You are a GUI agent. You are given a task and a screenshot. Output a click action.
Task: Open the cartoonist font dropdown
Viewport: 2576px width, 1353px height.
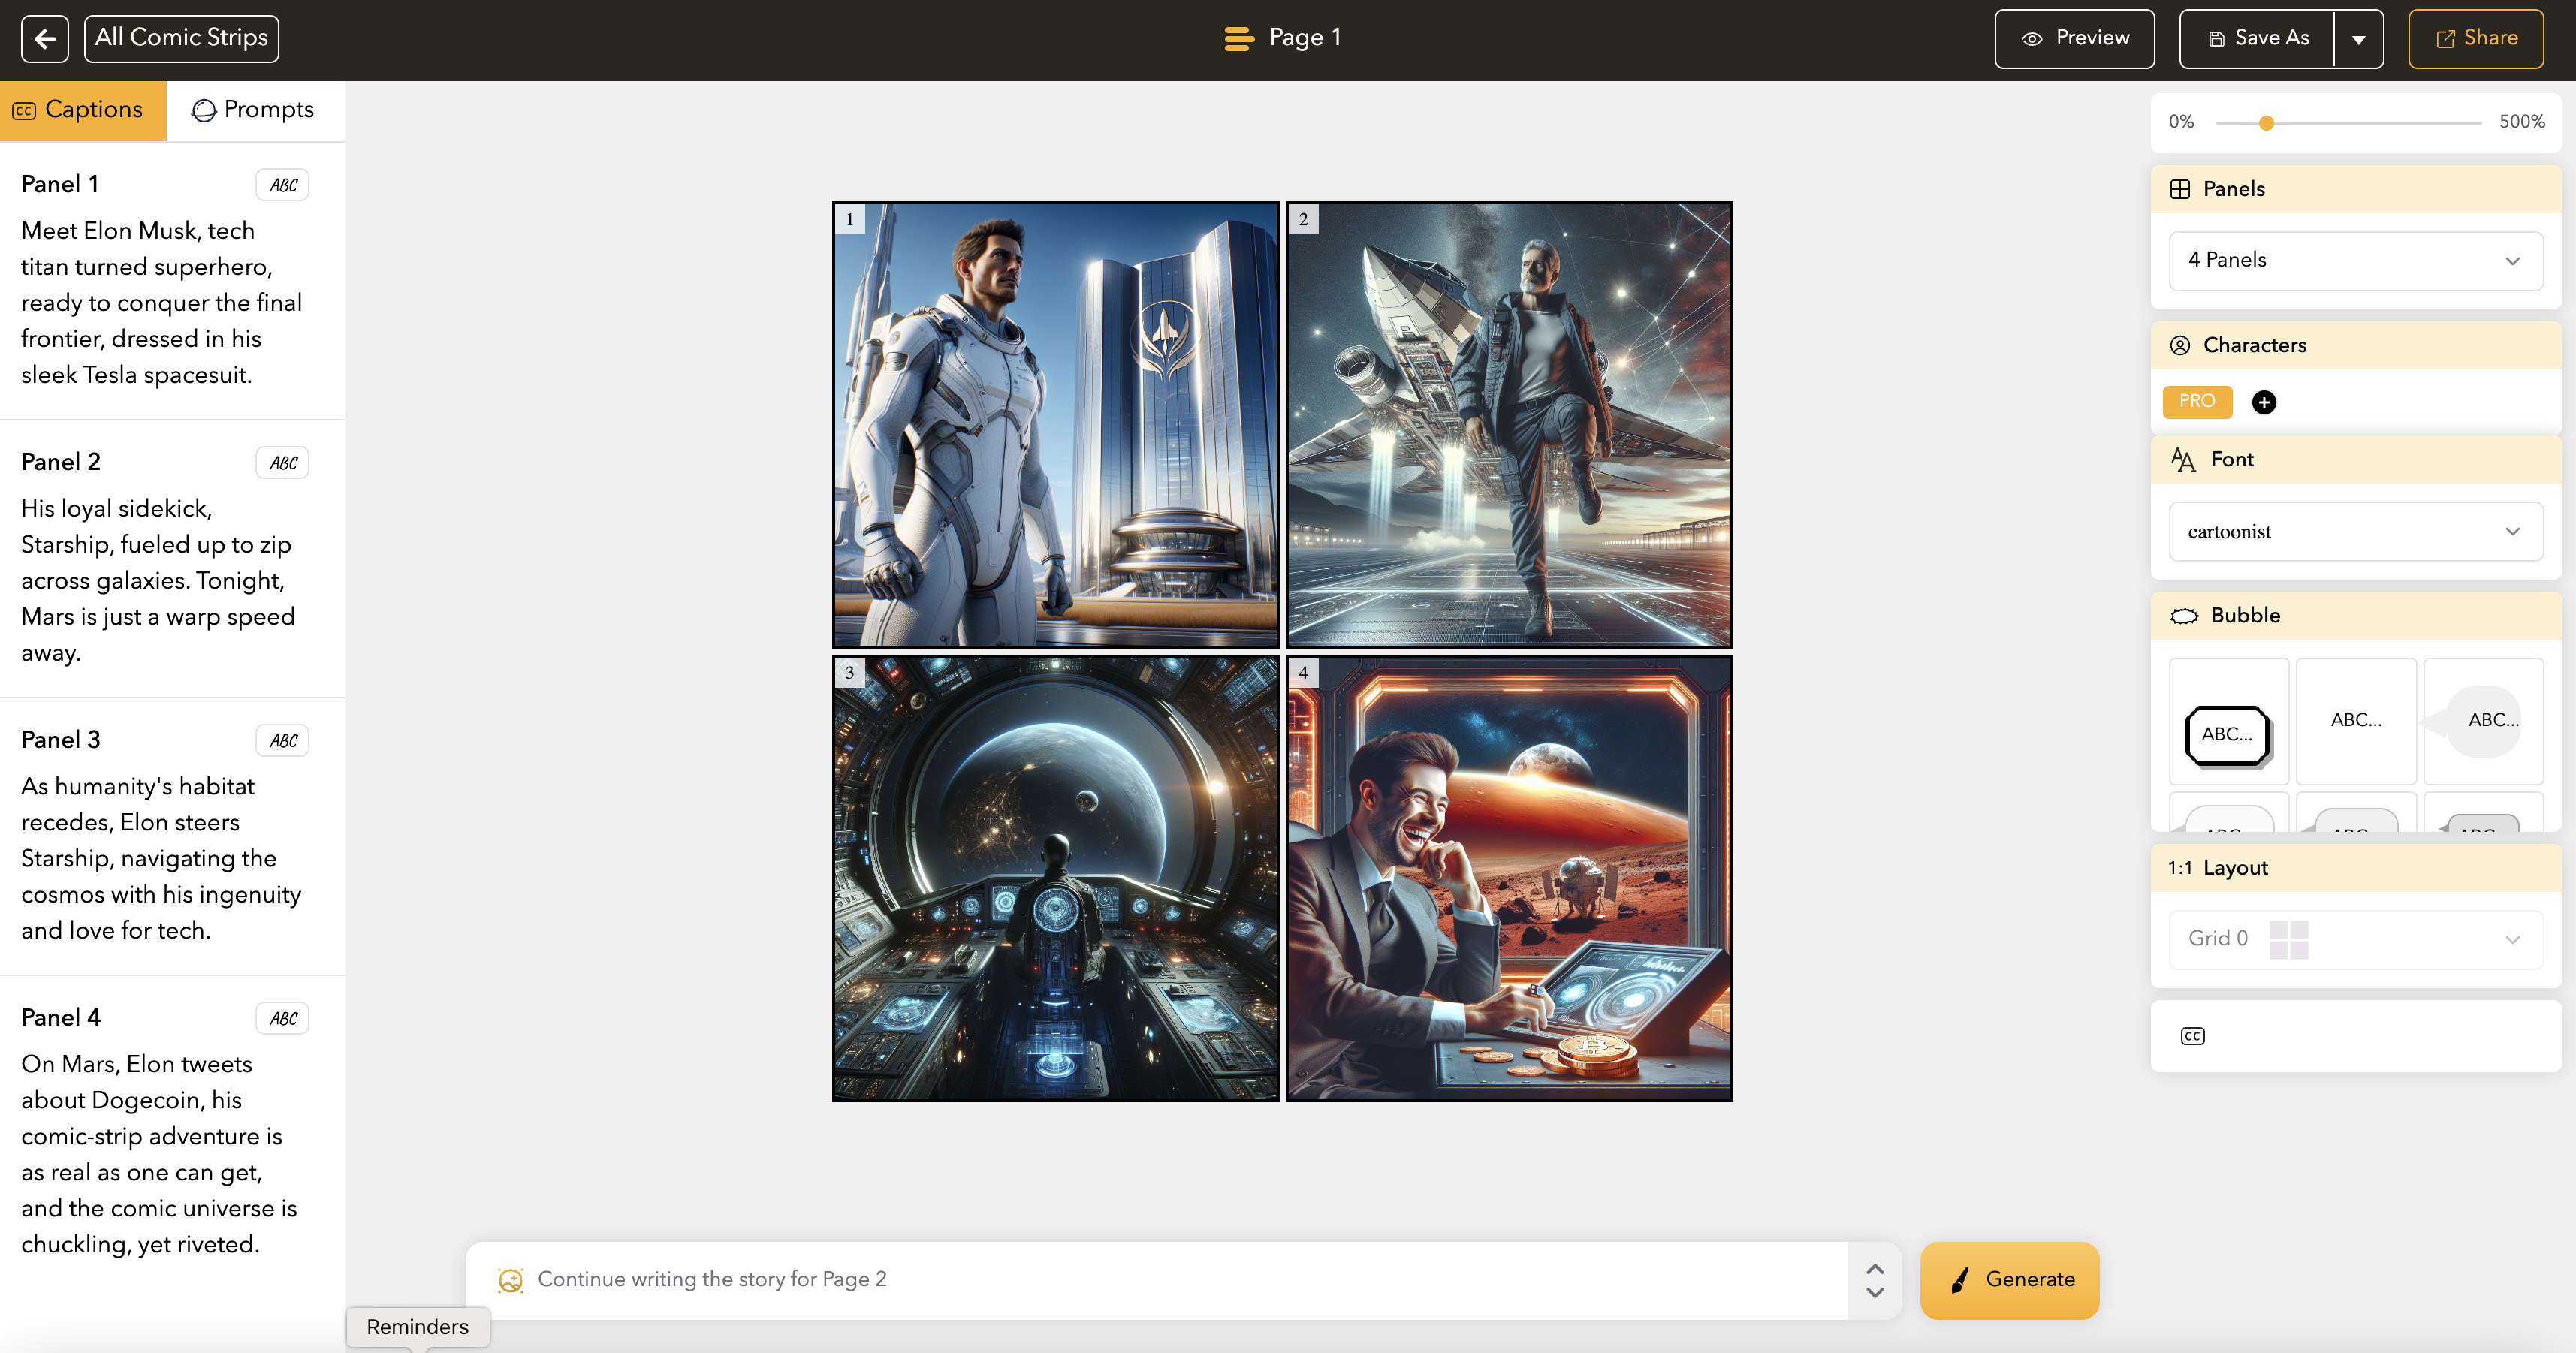[2355, 532]
